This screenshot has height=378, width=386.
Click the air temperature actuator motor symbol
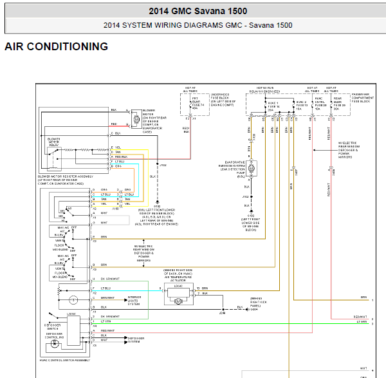[x=178, y=301]
